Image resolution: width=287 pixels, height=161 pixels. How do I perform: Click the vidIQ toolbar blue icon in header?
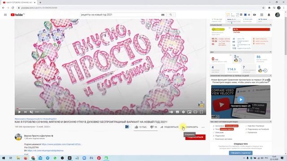pos(245,15)
